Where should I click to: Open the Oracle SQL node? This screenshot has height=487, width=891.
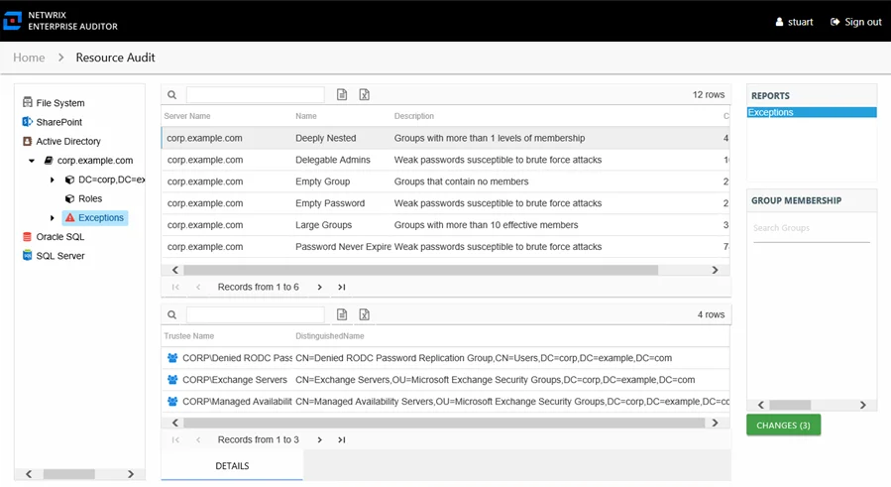[59, 237]
